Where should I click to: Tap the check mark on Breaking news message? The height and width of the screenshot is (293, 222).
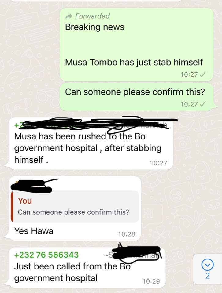coord(203,74)
